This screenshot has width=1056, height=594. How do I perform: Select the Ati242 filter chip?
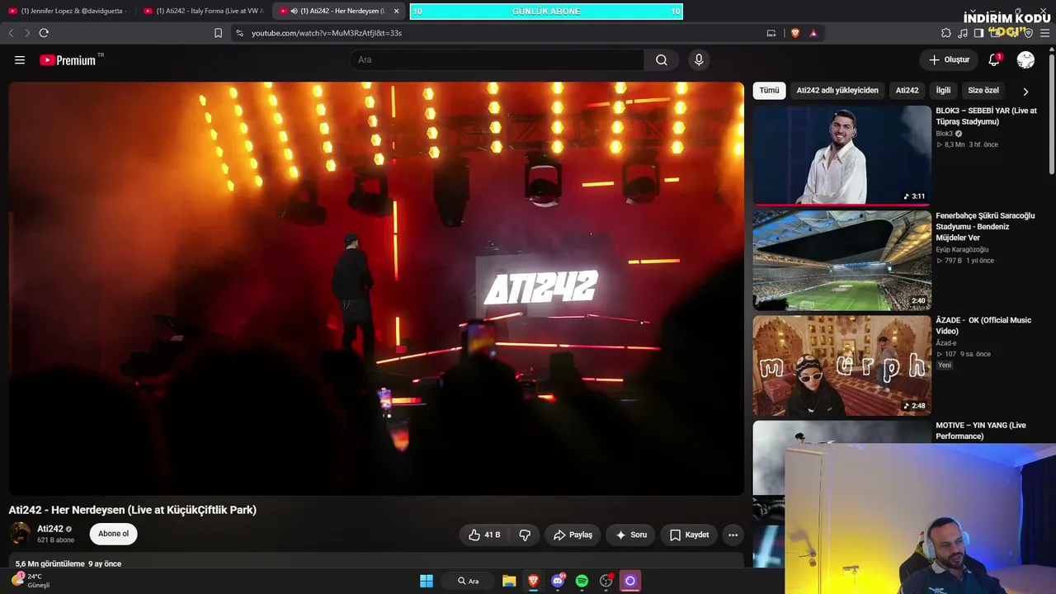(x=907, y=91)
